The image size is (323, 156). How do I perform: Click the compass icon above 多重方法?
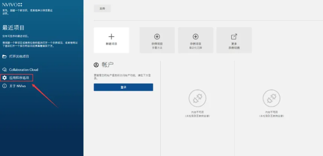pos(157,36)
